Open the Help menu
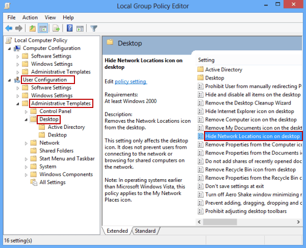Viewport: 306px width, 248px height. [x=68, y=17]
